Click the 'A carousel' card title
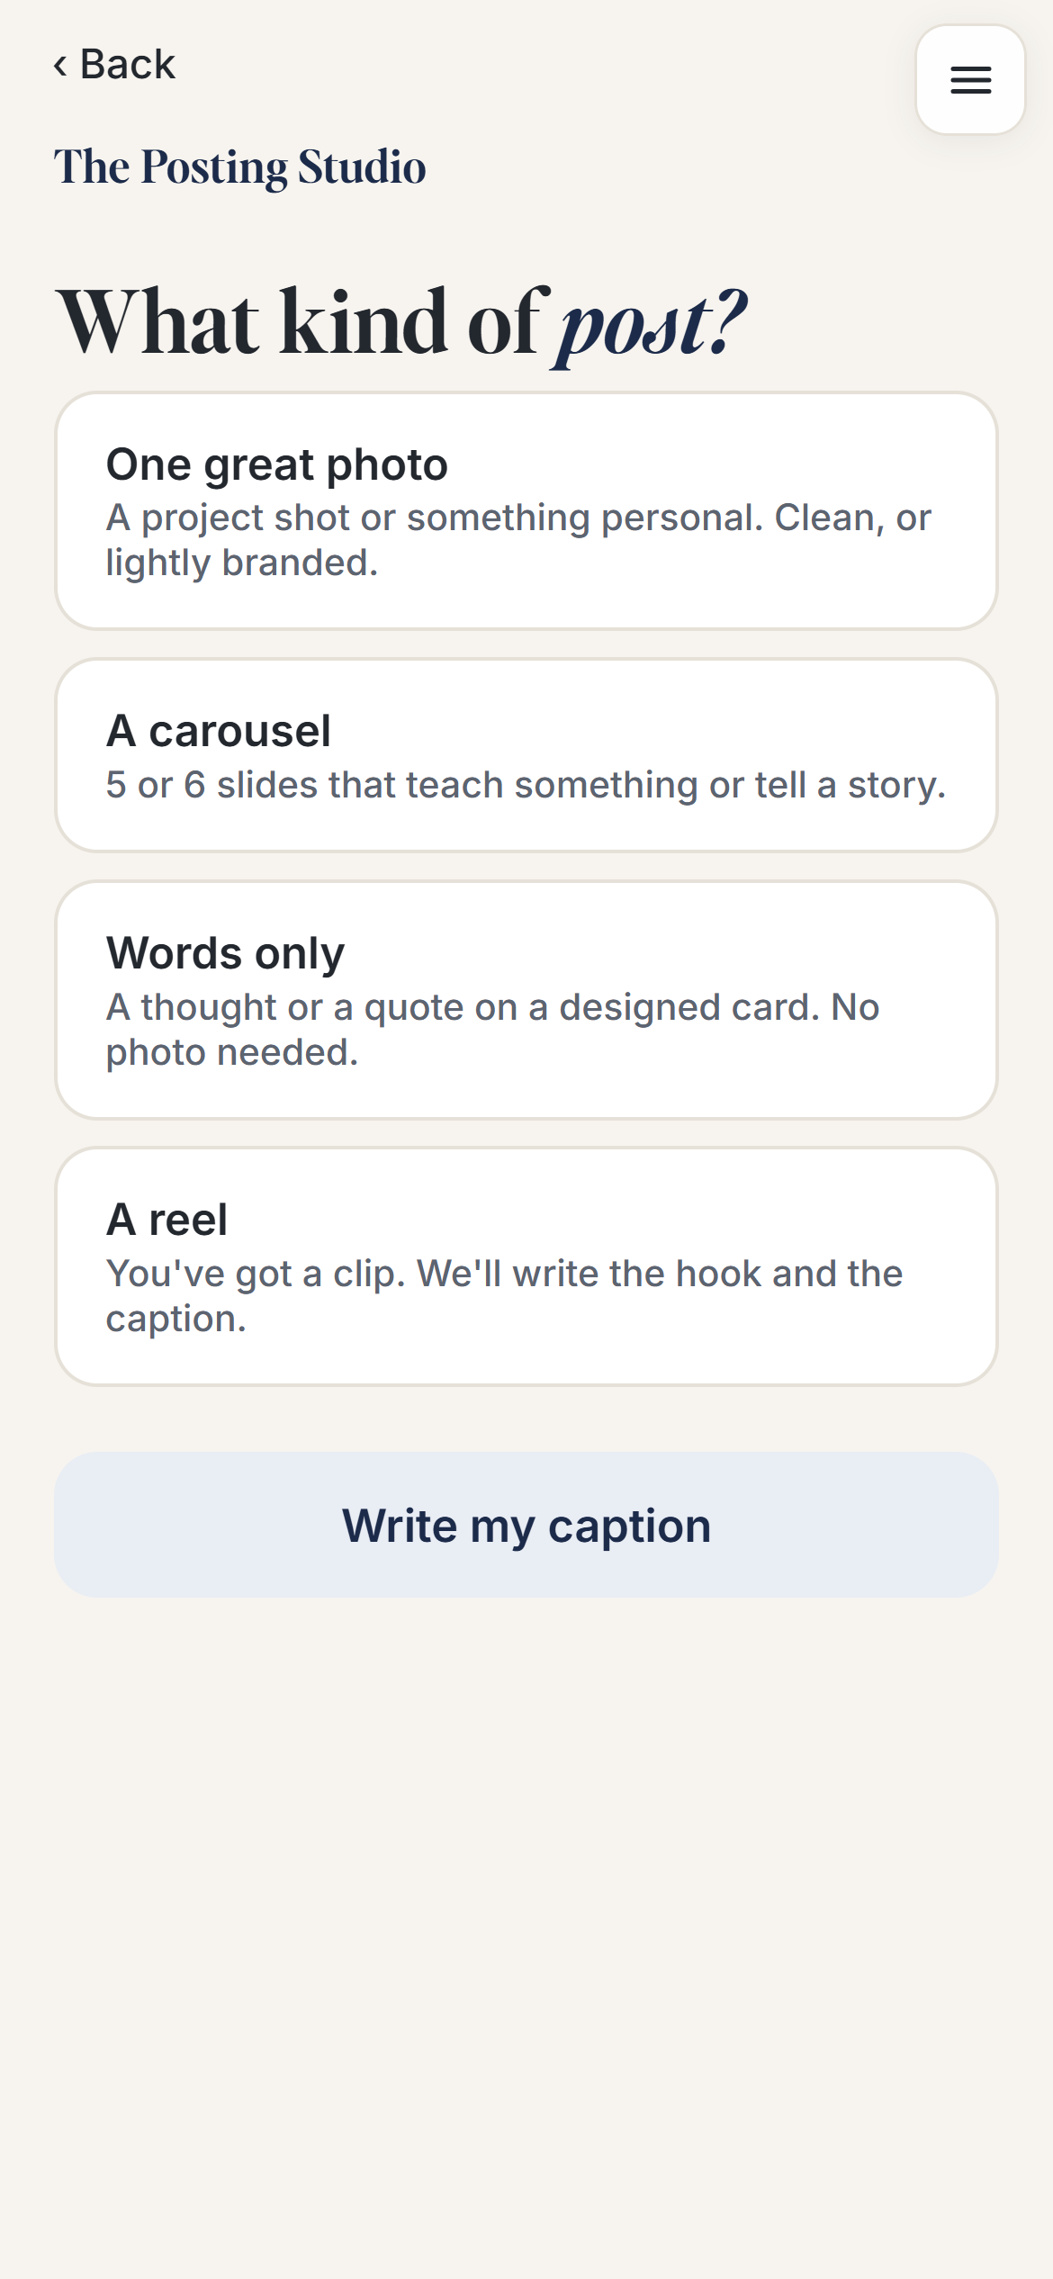 pos(219,731)
